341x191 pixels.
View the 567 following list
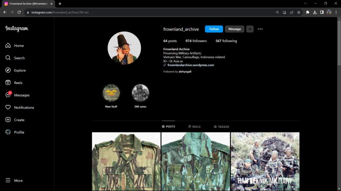coord(226,41)
